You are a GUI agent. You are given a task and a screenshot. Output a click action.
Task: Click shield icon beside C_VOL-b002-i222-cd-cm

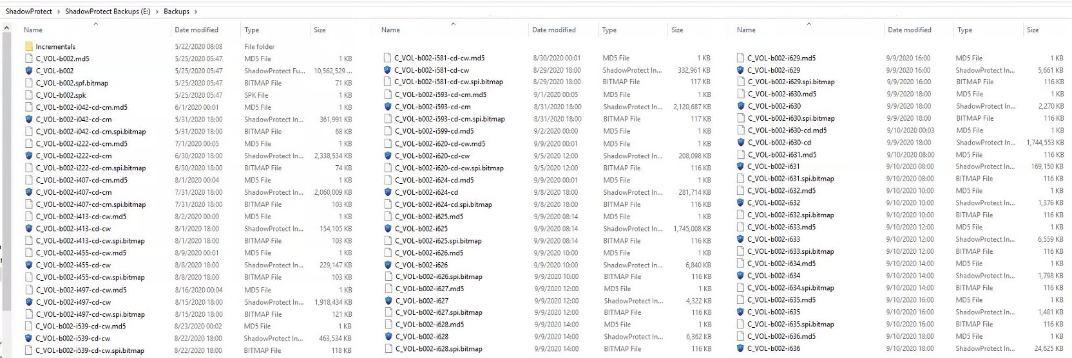[x=29, y=156]
